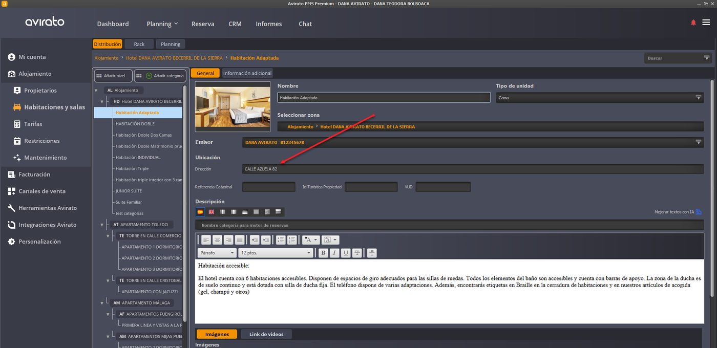Viewport: 717px width, 348px height.
Task: Open the Buscar filter dropdown
Action: coord(707,58)
